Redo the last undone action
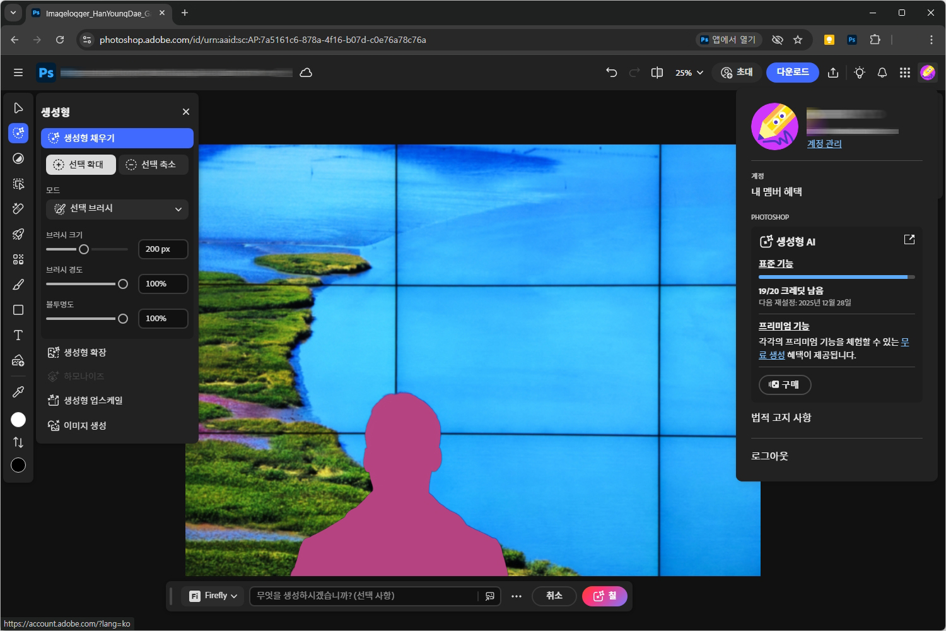This screenshot has height=631, width=946. [x=634, y=73]
